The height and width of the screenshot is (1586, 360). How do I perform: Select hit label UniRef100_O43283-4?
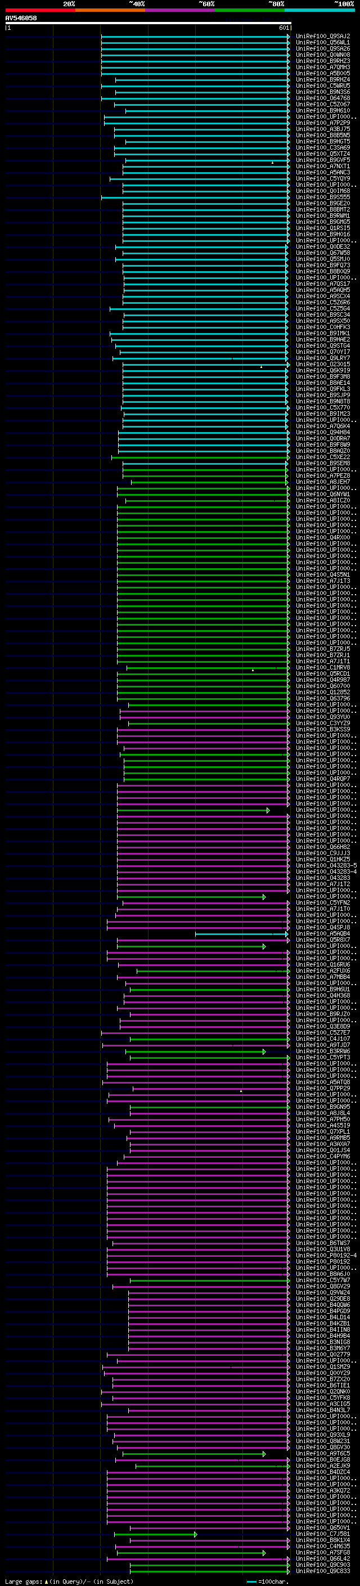326,871
